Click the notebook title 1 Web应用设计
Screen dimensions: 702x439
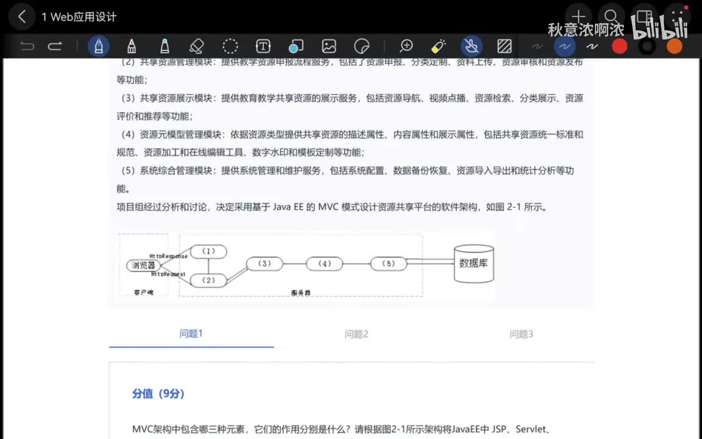point(79,17)
